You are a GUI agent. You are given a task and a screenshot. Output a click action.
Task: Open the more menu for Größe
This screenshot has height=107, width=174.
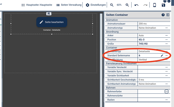(166, 44)
